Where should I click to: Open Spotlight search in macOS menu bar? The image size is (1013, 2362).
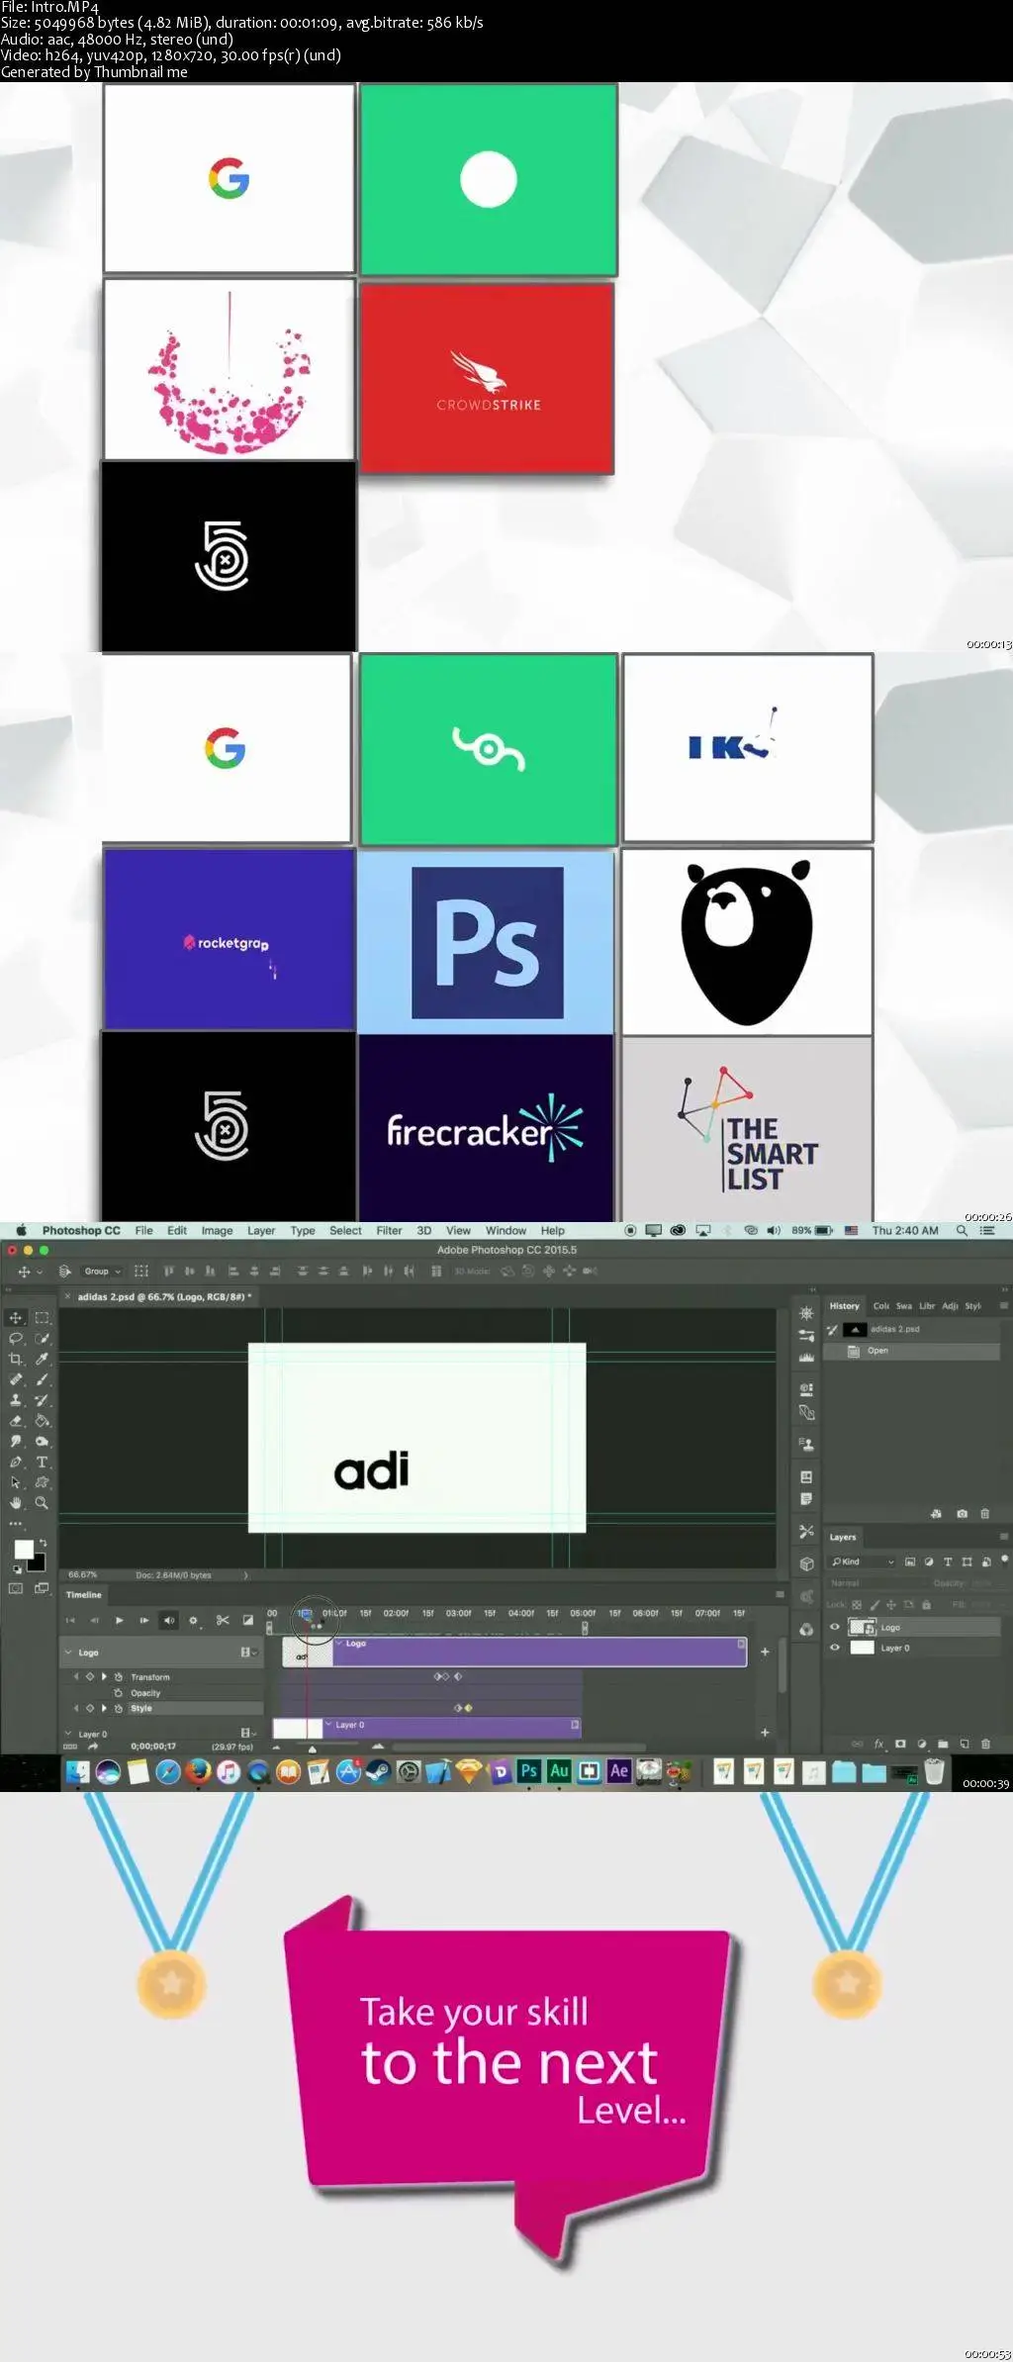962,1231
